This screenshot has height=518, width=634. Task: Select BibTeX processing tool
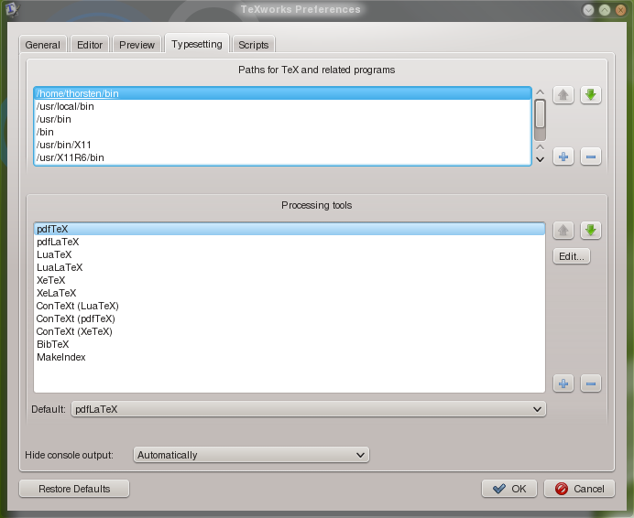[x=290, y=344]
